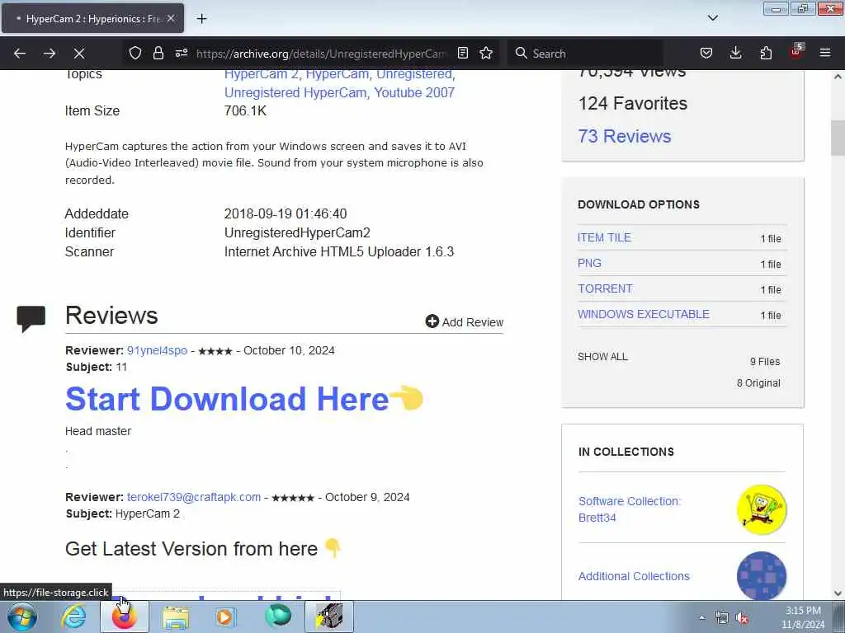Select the HyperCam 2 Hyperionics tab
This screenshot has height=633, width=845.
coord(92,18)
